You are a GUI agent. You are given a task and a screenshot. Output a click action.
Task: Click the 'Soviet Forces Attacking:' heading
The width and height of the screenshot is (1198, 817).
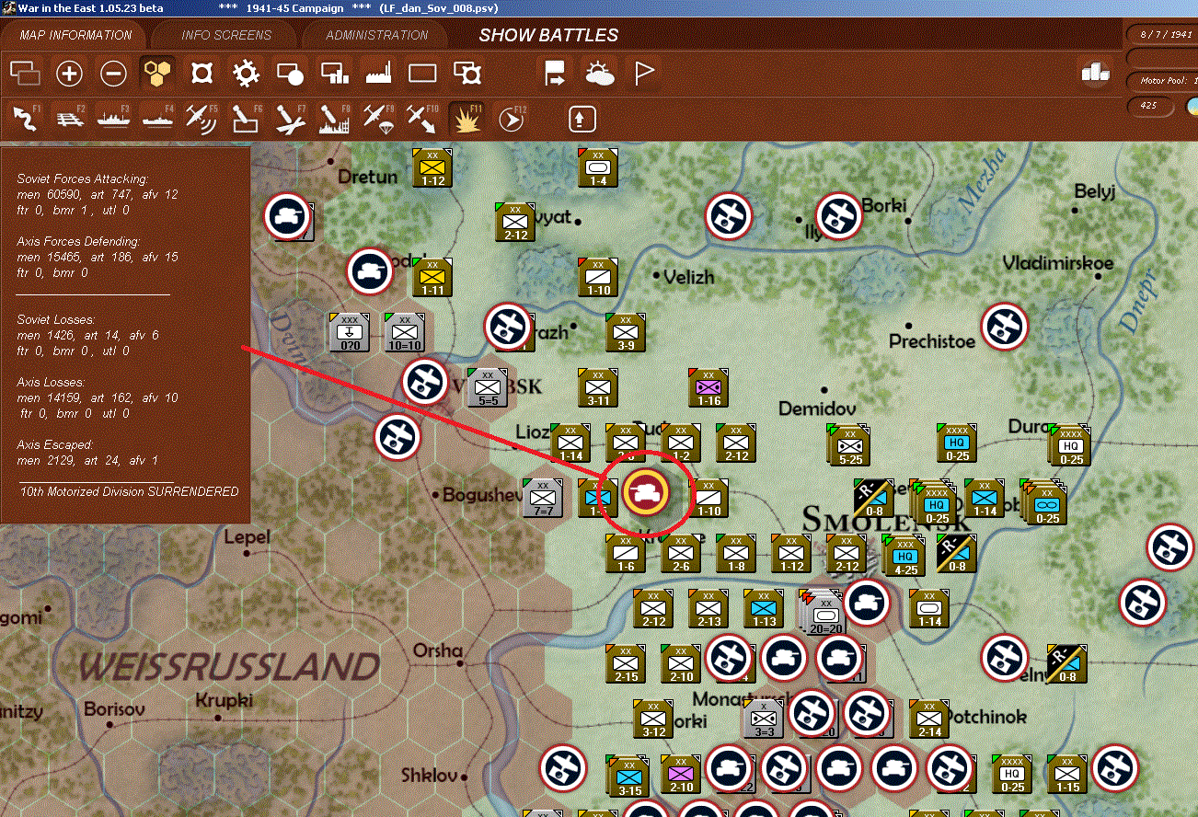coord(82,178)
